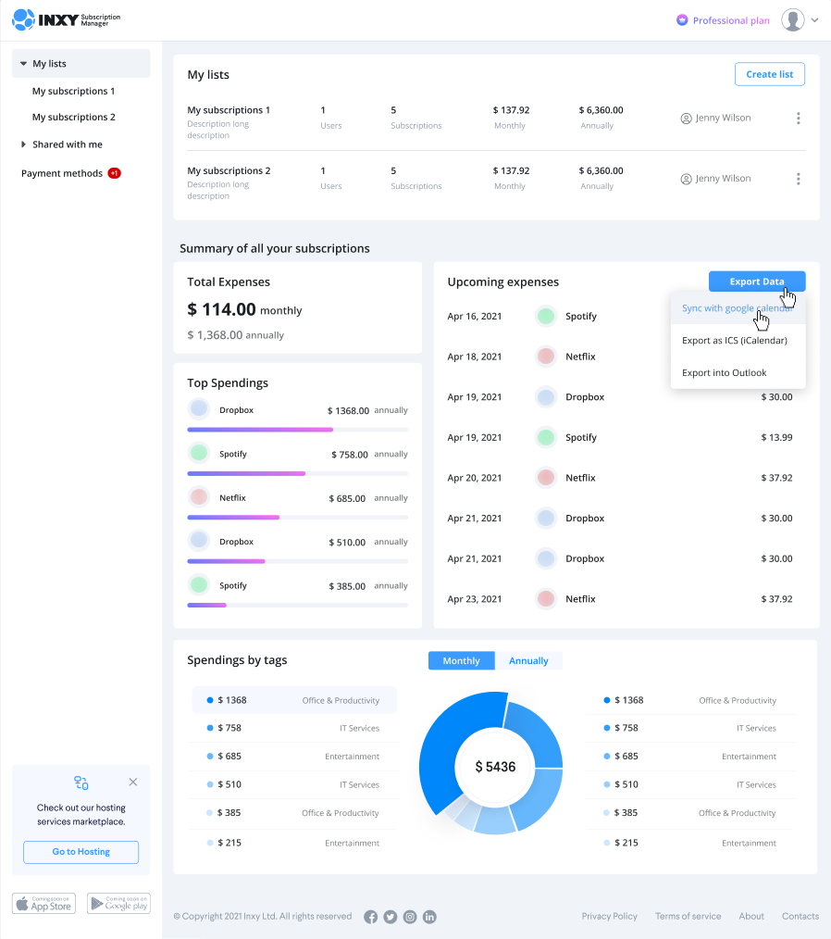Open three-dot menu for My subscriptions 1

[x=798, y=119]
